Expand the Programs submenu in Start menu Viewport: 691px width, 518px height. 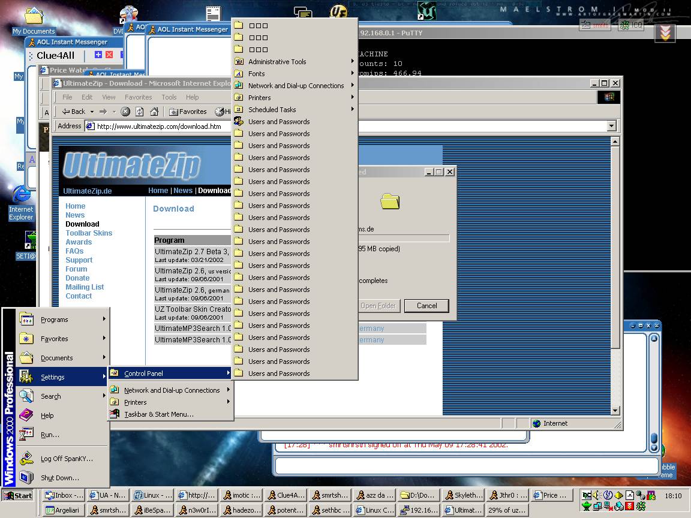click(x=55, y=320)
